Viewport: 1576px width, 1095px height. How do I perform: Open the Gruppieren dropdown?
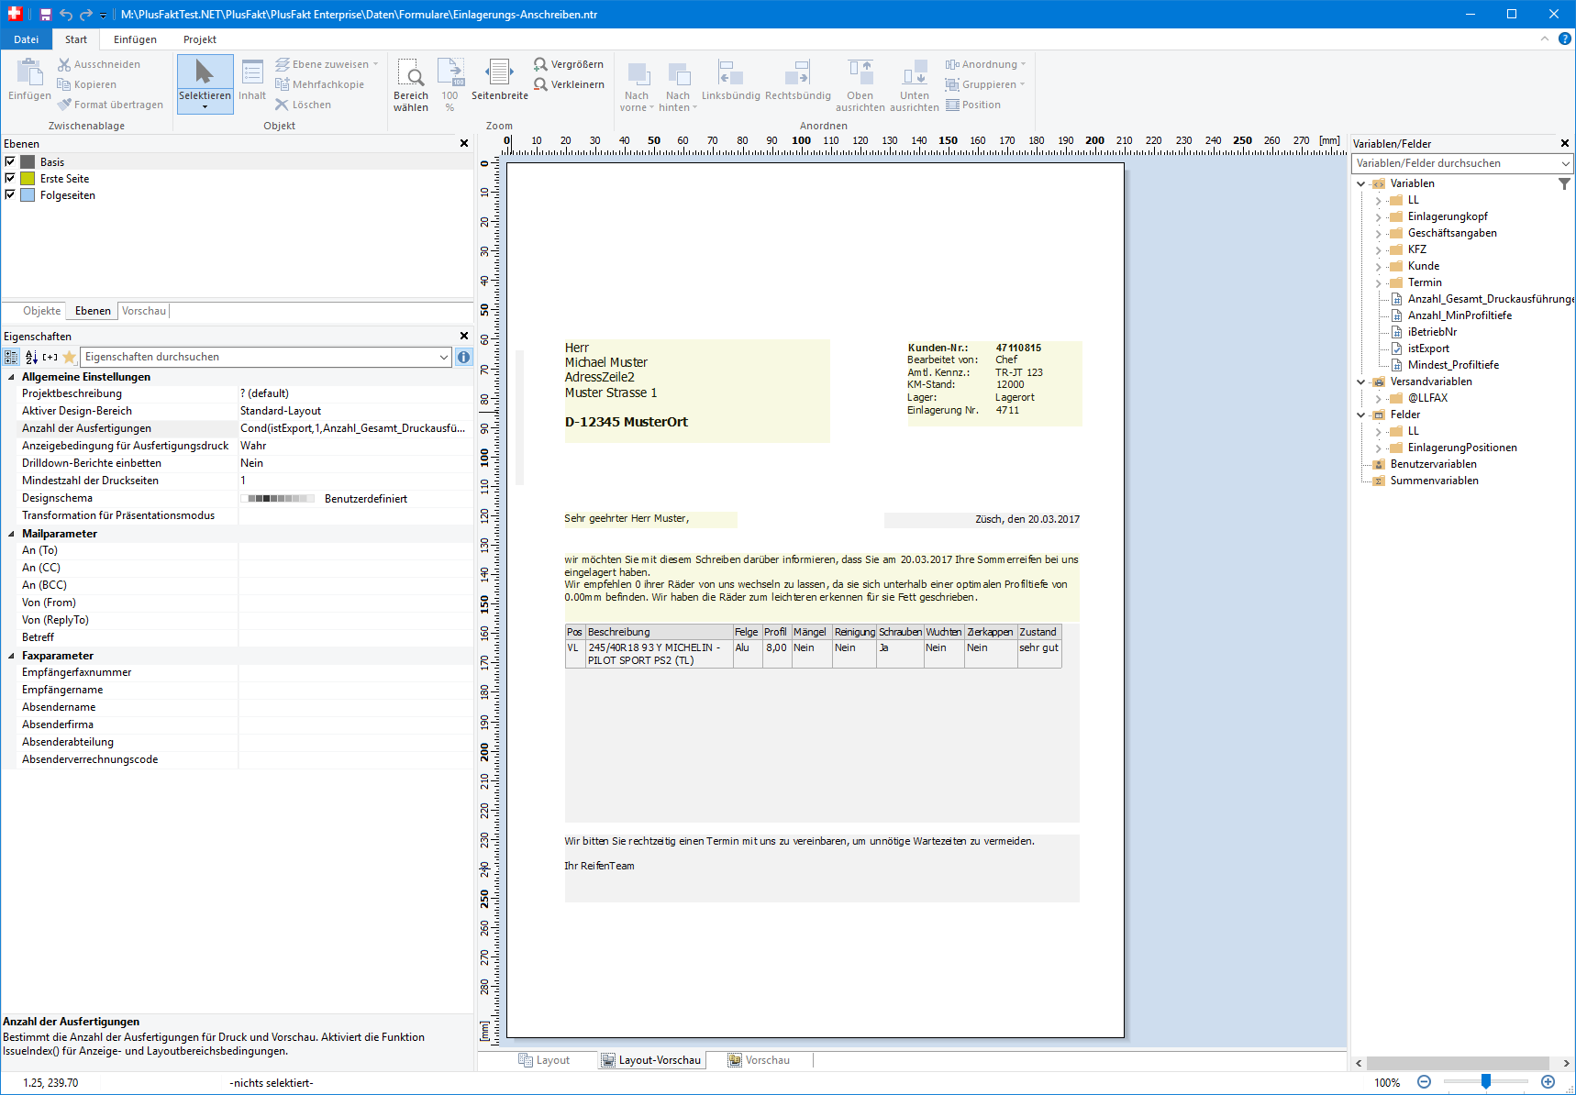point(1022,84)
